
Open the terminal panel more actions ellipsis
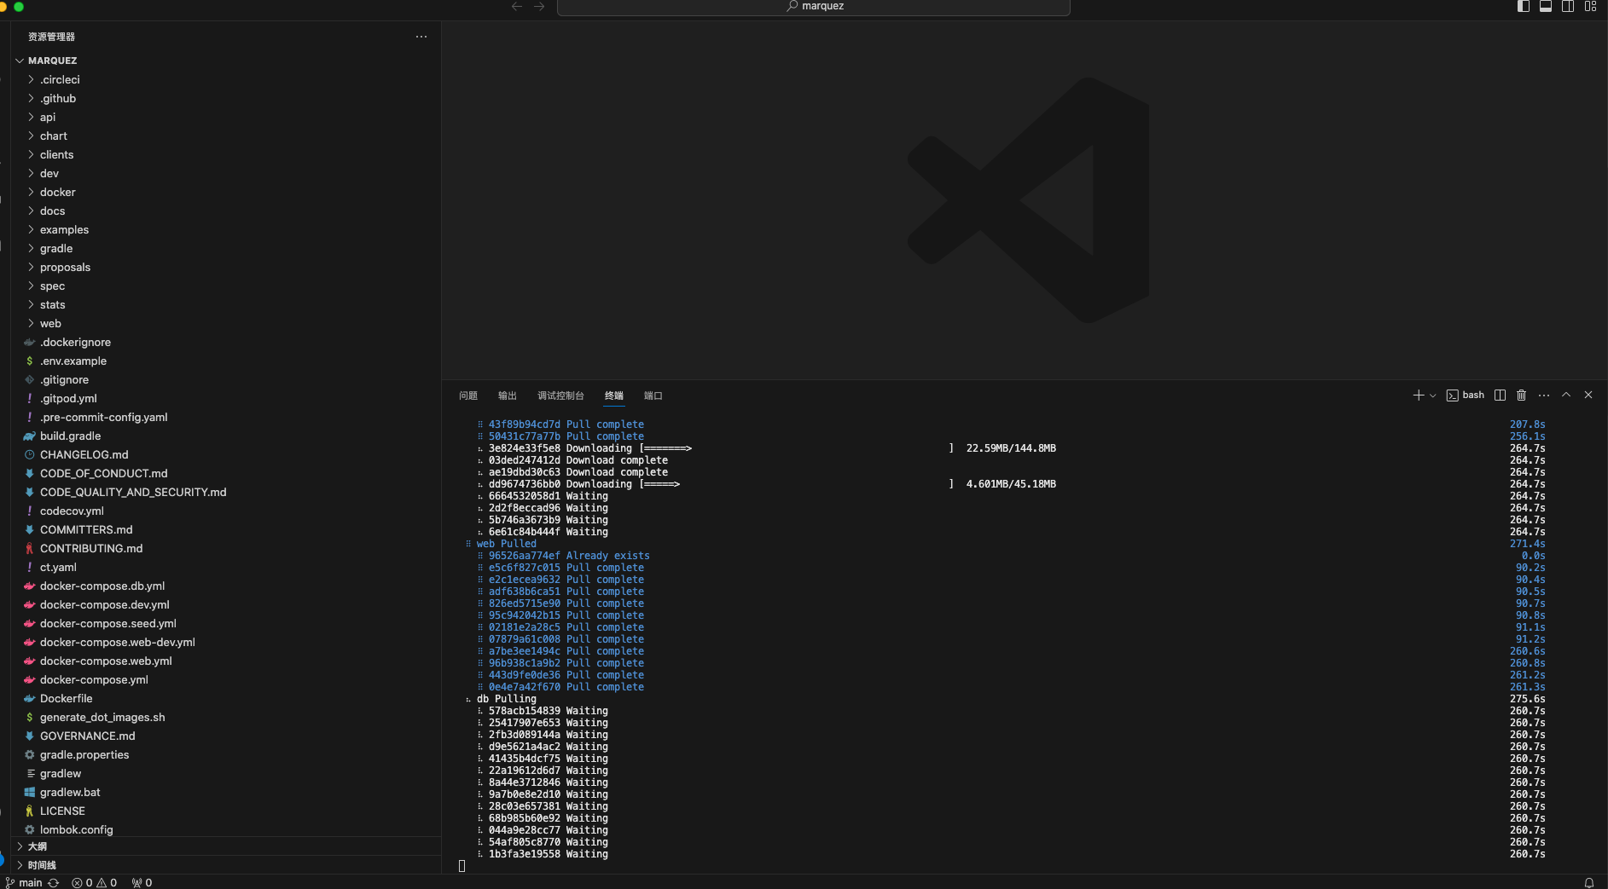[1544, 395]
